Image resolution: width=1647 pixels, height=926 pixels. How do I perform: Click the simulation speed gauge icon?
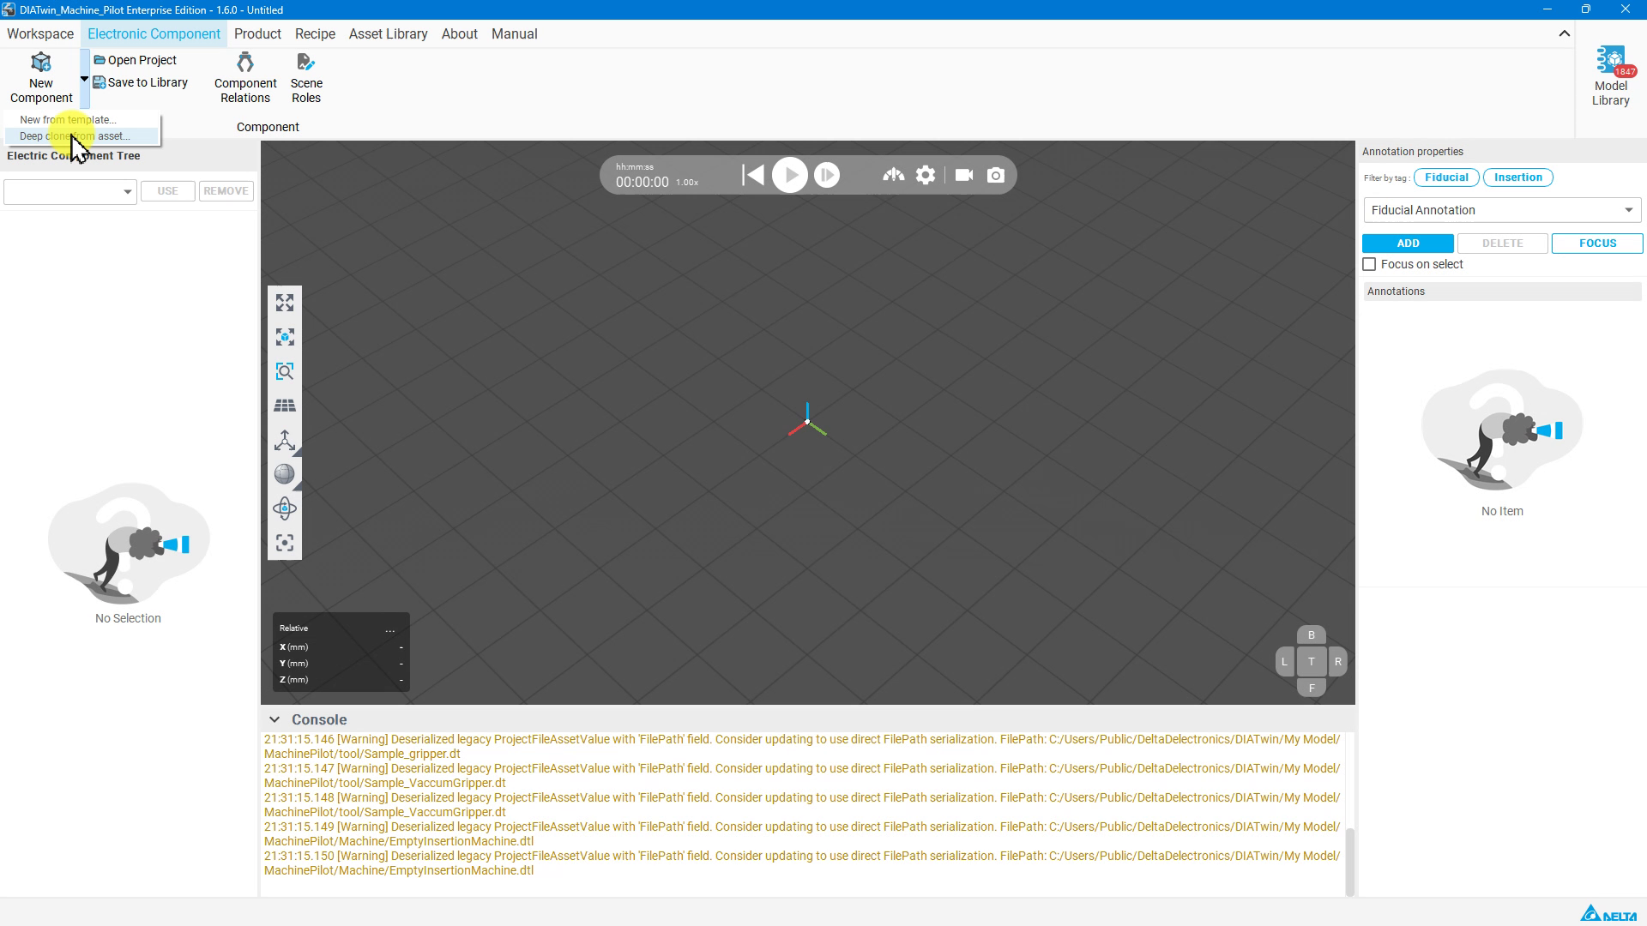click(893, 175)
